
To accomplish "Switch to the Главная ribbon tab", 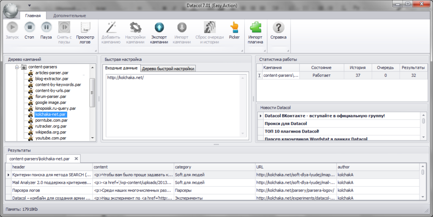I will [x=33, y=16].
